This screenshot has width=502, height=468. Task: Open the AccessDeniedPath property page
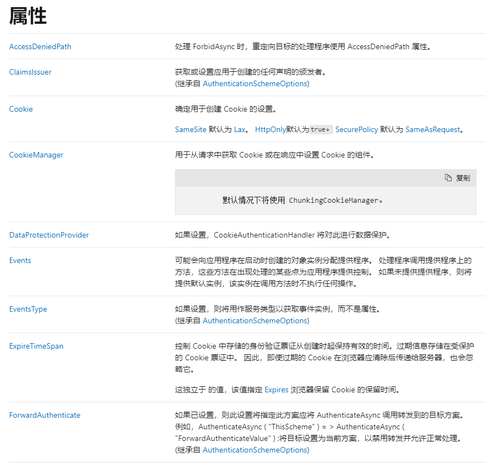[x=40, y=47]
